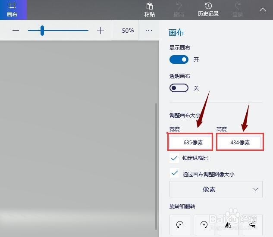Click the canvas area vertical scrollbar
This screenshot has height=237, width=273.
pyautogui.click(x=156, y=166)
